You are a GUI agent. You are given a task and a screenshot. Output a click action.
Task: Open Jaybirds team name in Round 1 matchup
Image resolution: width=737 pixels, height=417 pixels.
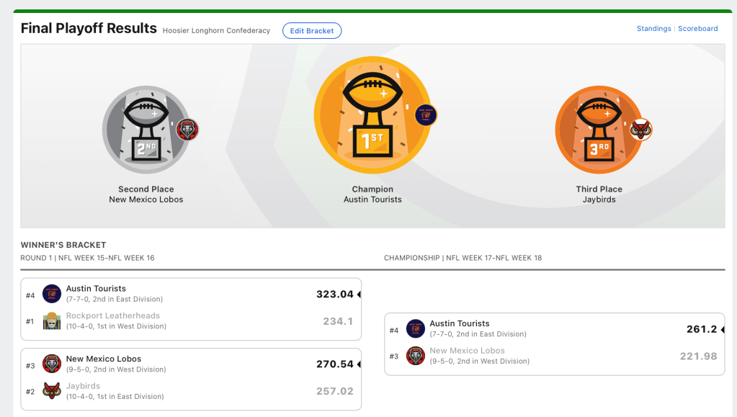(x=83, y=386)
